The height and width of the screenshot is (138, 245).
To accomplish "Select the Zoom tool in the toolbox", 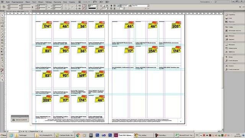I will point(2,66).
